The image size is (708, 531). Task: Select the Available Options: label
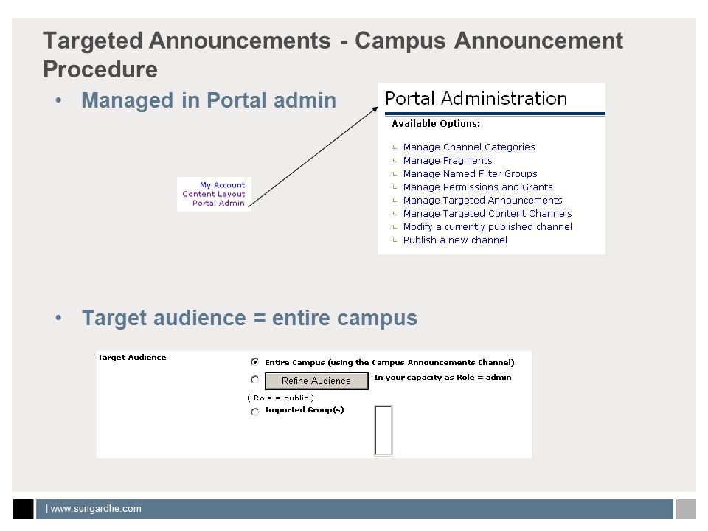[436, 124]
